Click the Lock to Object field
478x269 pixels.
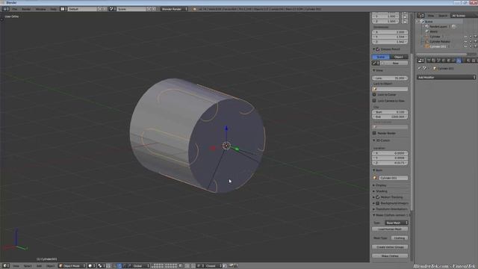coord(390,89)
